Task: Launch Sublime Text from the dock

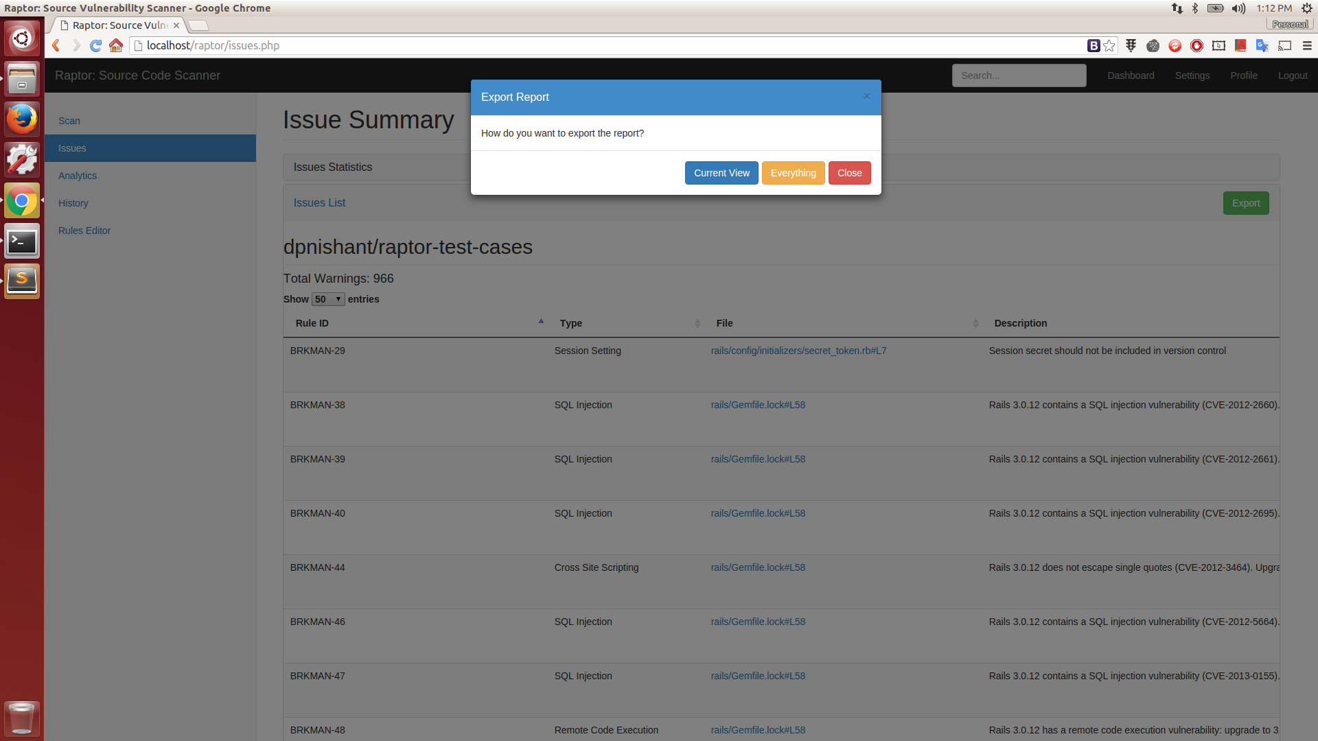Action: pos(22,281)
